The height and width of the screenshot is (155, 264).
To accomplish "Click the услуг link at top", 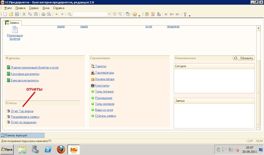I will coord(149,27).
